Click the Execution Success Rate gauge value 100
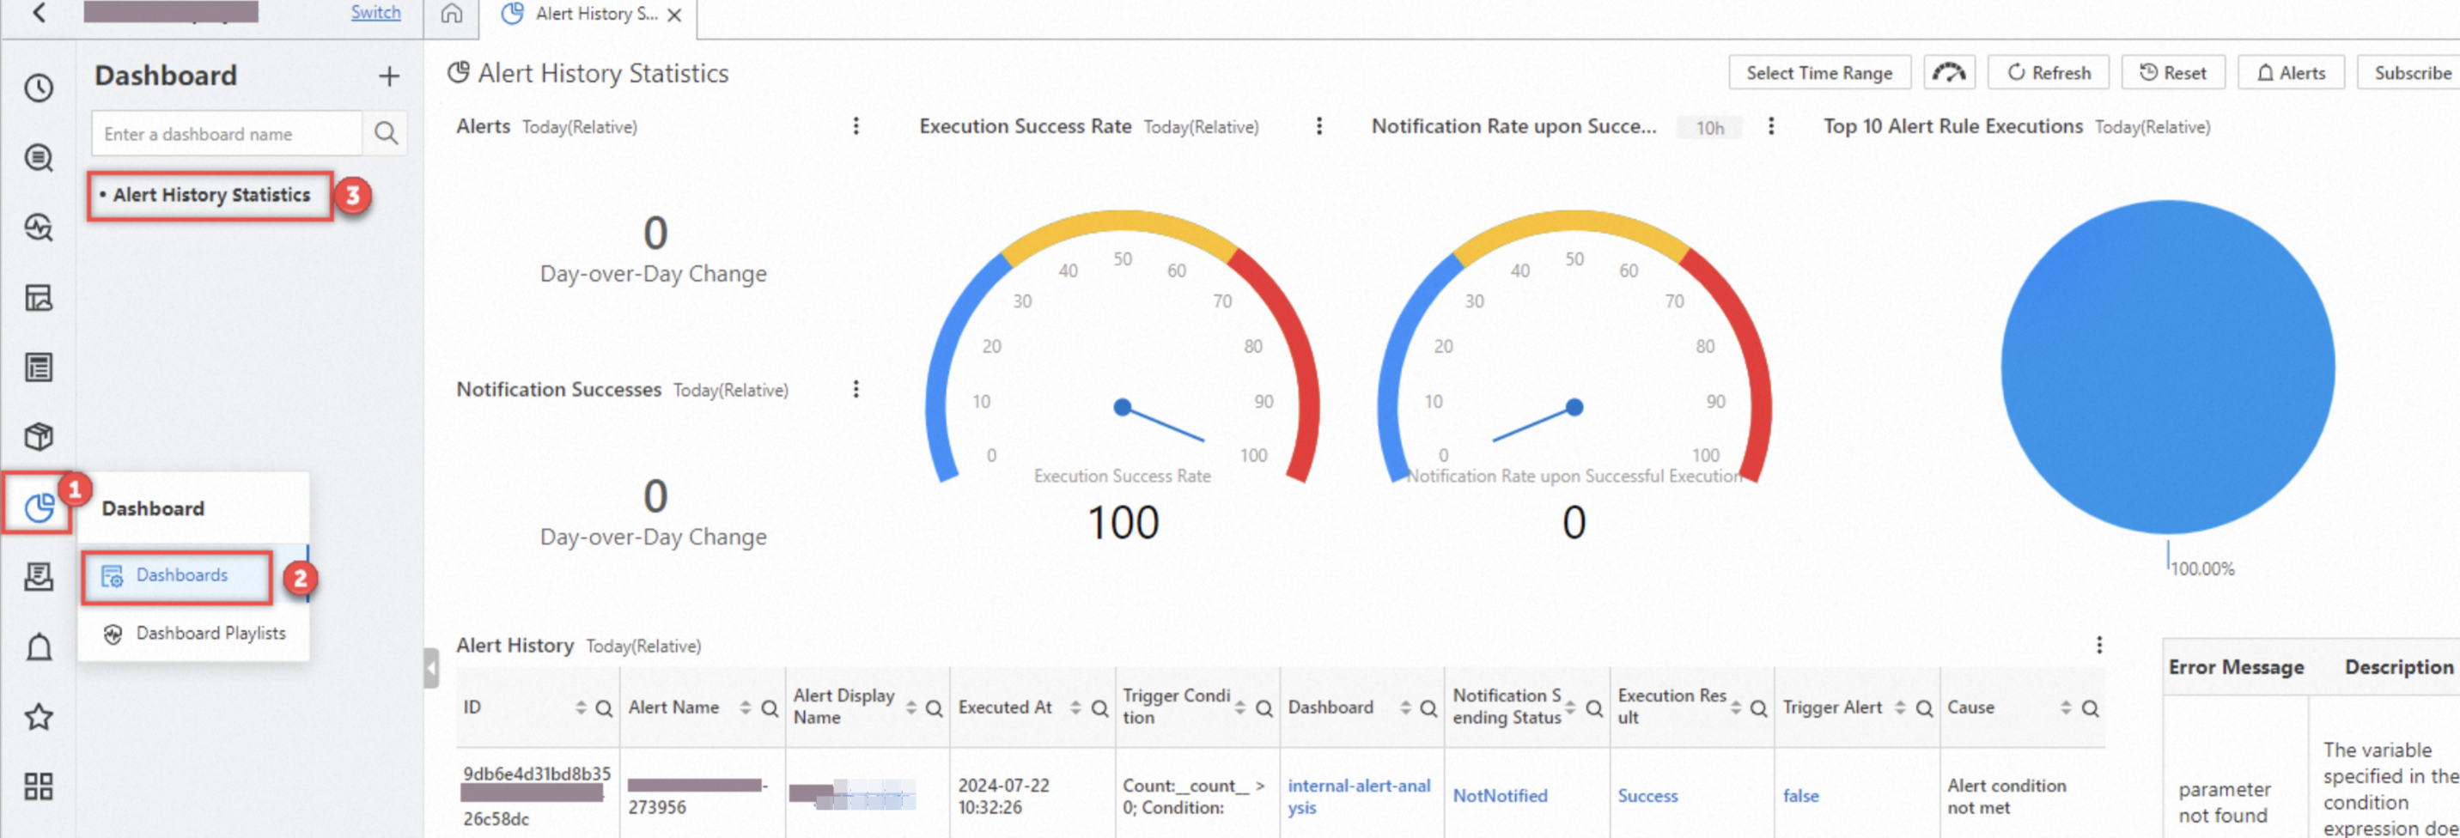The image size is (2460, 838). (x=1123, y=522)
